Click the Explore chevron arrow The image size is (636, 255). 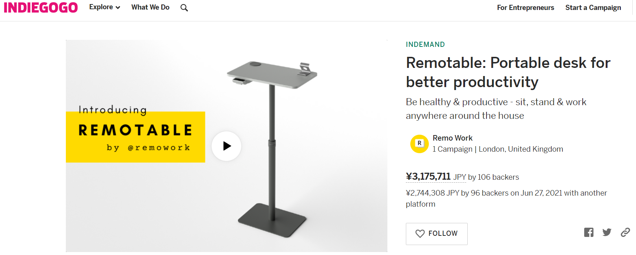[118, 8]
